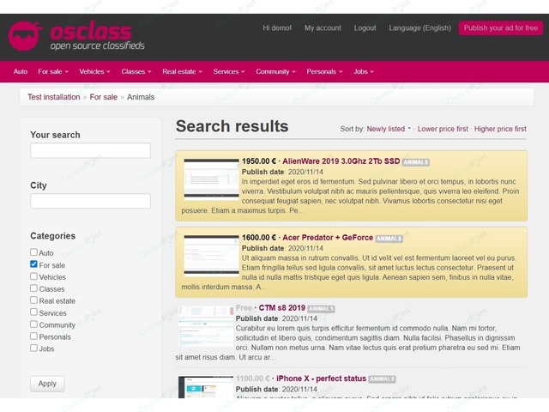Viewport: 549px width, 412px height.
Task: Check the Services category checkbox
Action: (x=33, y=312)
